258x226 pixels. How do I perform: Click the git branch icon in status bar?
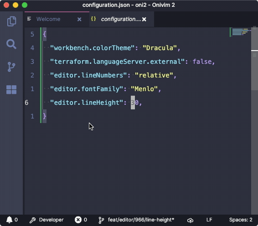click(101, 220)
